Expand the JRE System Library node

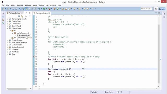coord(10,38)
